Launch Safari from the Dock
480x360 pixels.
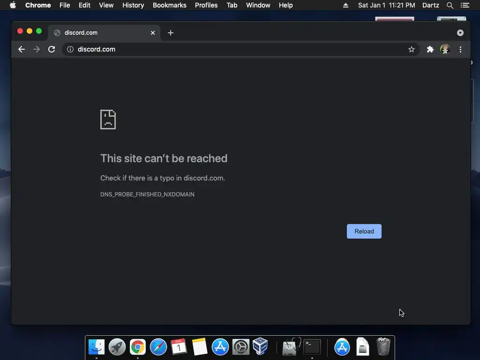coord(158,347)
